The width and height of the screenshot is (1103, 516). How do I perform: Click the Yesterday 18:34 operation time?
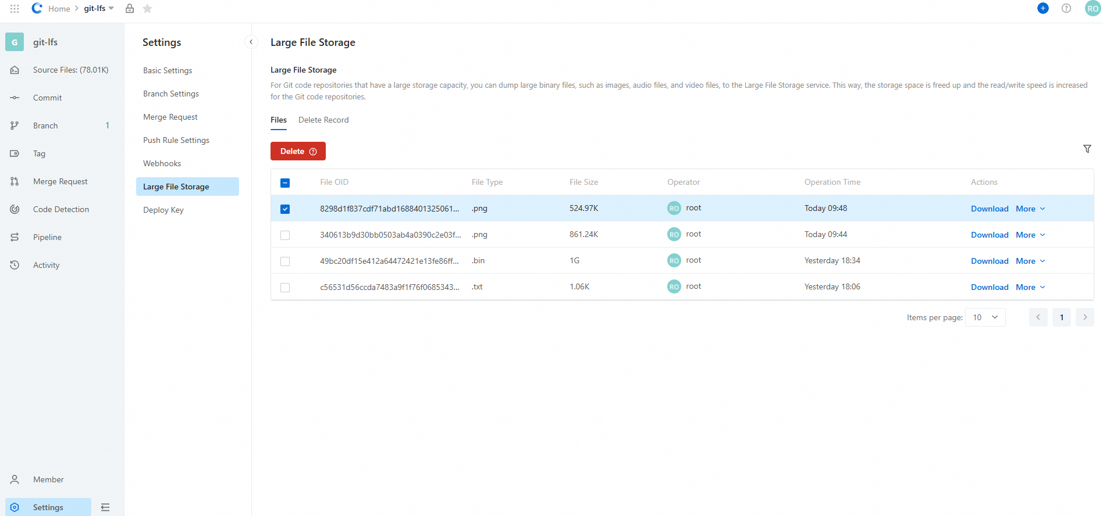(x=832, y=260)
